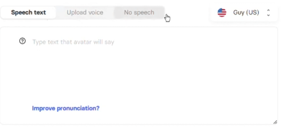Viewport: 283px width, 127px height.
Task: Switch to the Upload voice tab
Action: click(x=85, y=12)
